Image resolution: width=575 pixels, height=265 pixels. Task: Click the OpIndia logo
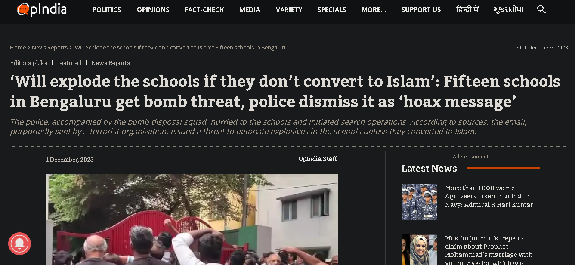42,9
